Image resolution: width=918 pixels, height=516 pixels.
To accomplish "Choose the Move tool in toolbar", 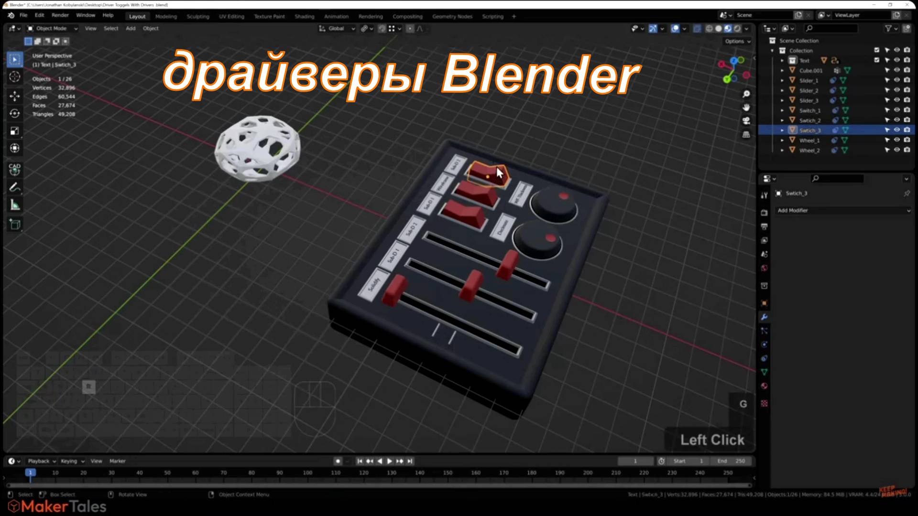I will 15,96.
